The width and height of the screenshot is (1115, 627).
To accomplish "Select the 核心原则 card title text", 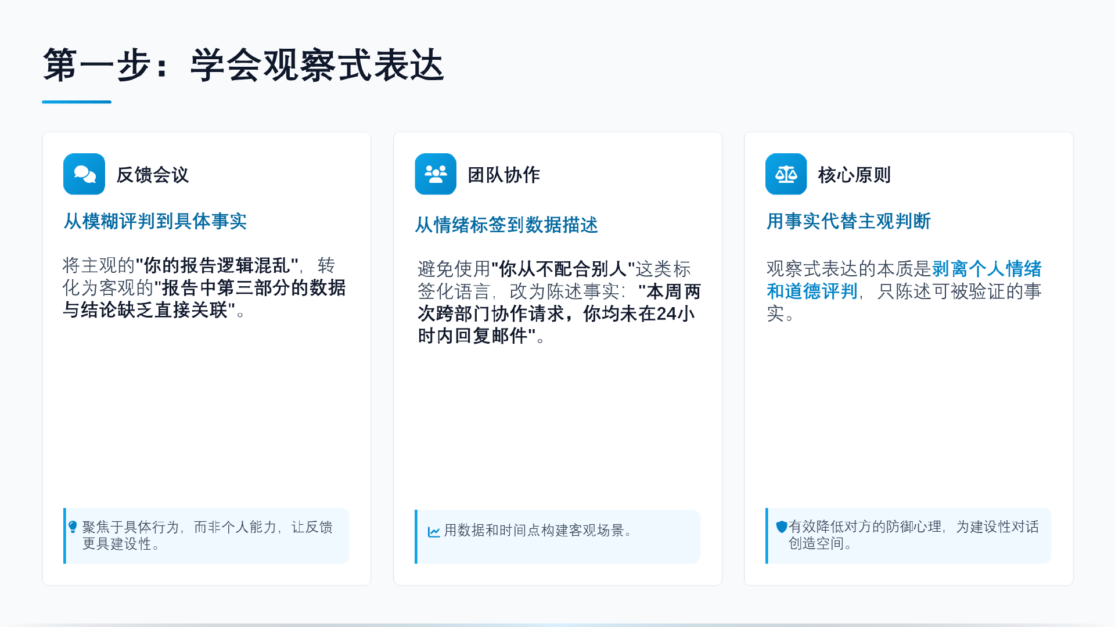I will (854, 175).
